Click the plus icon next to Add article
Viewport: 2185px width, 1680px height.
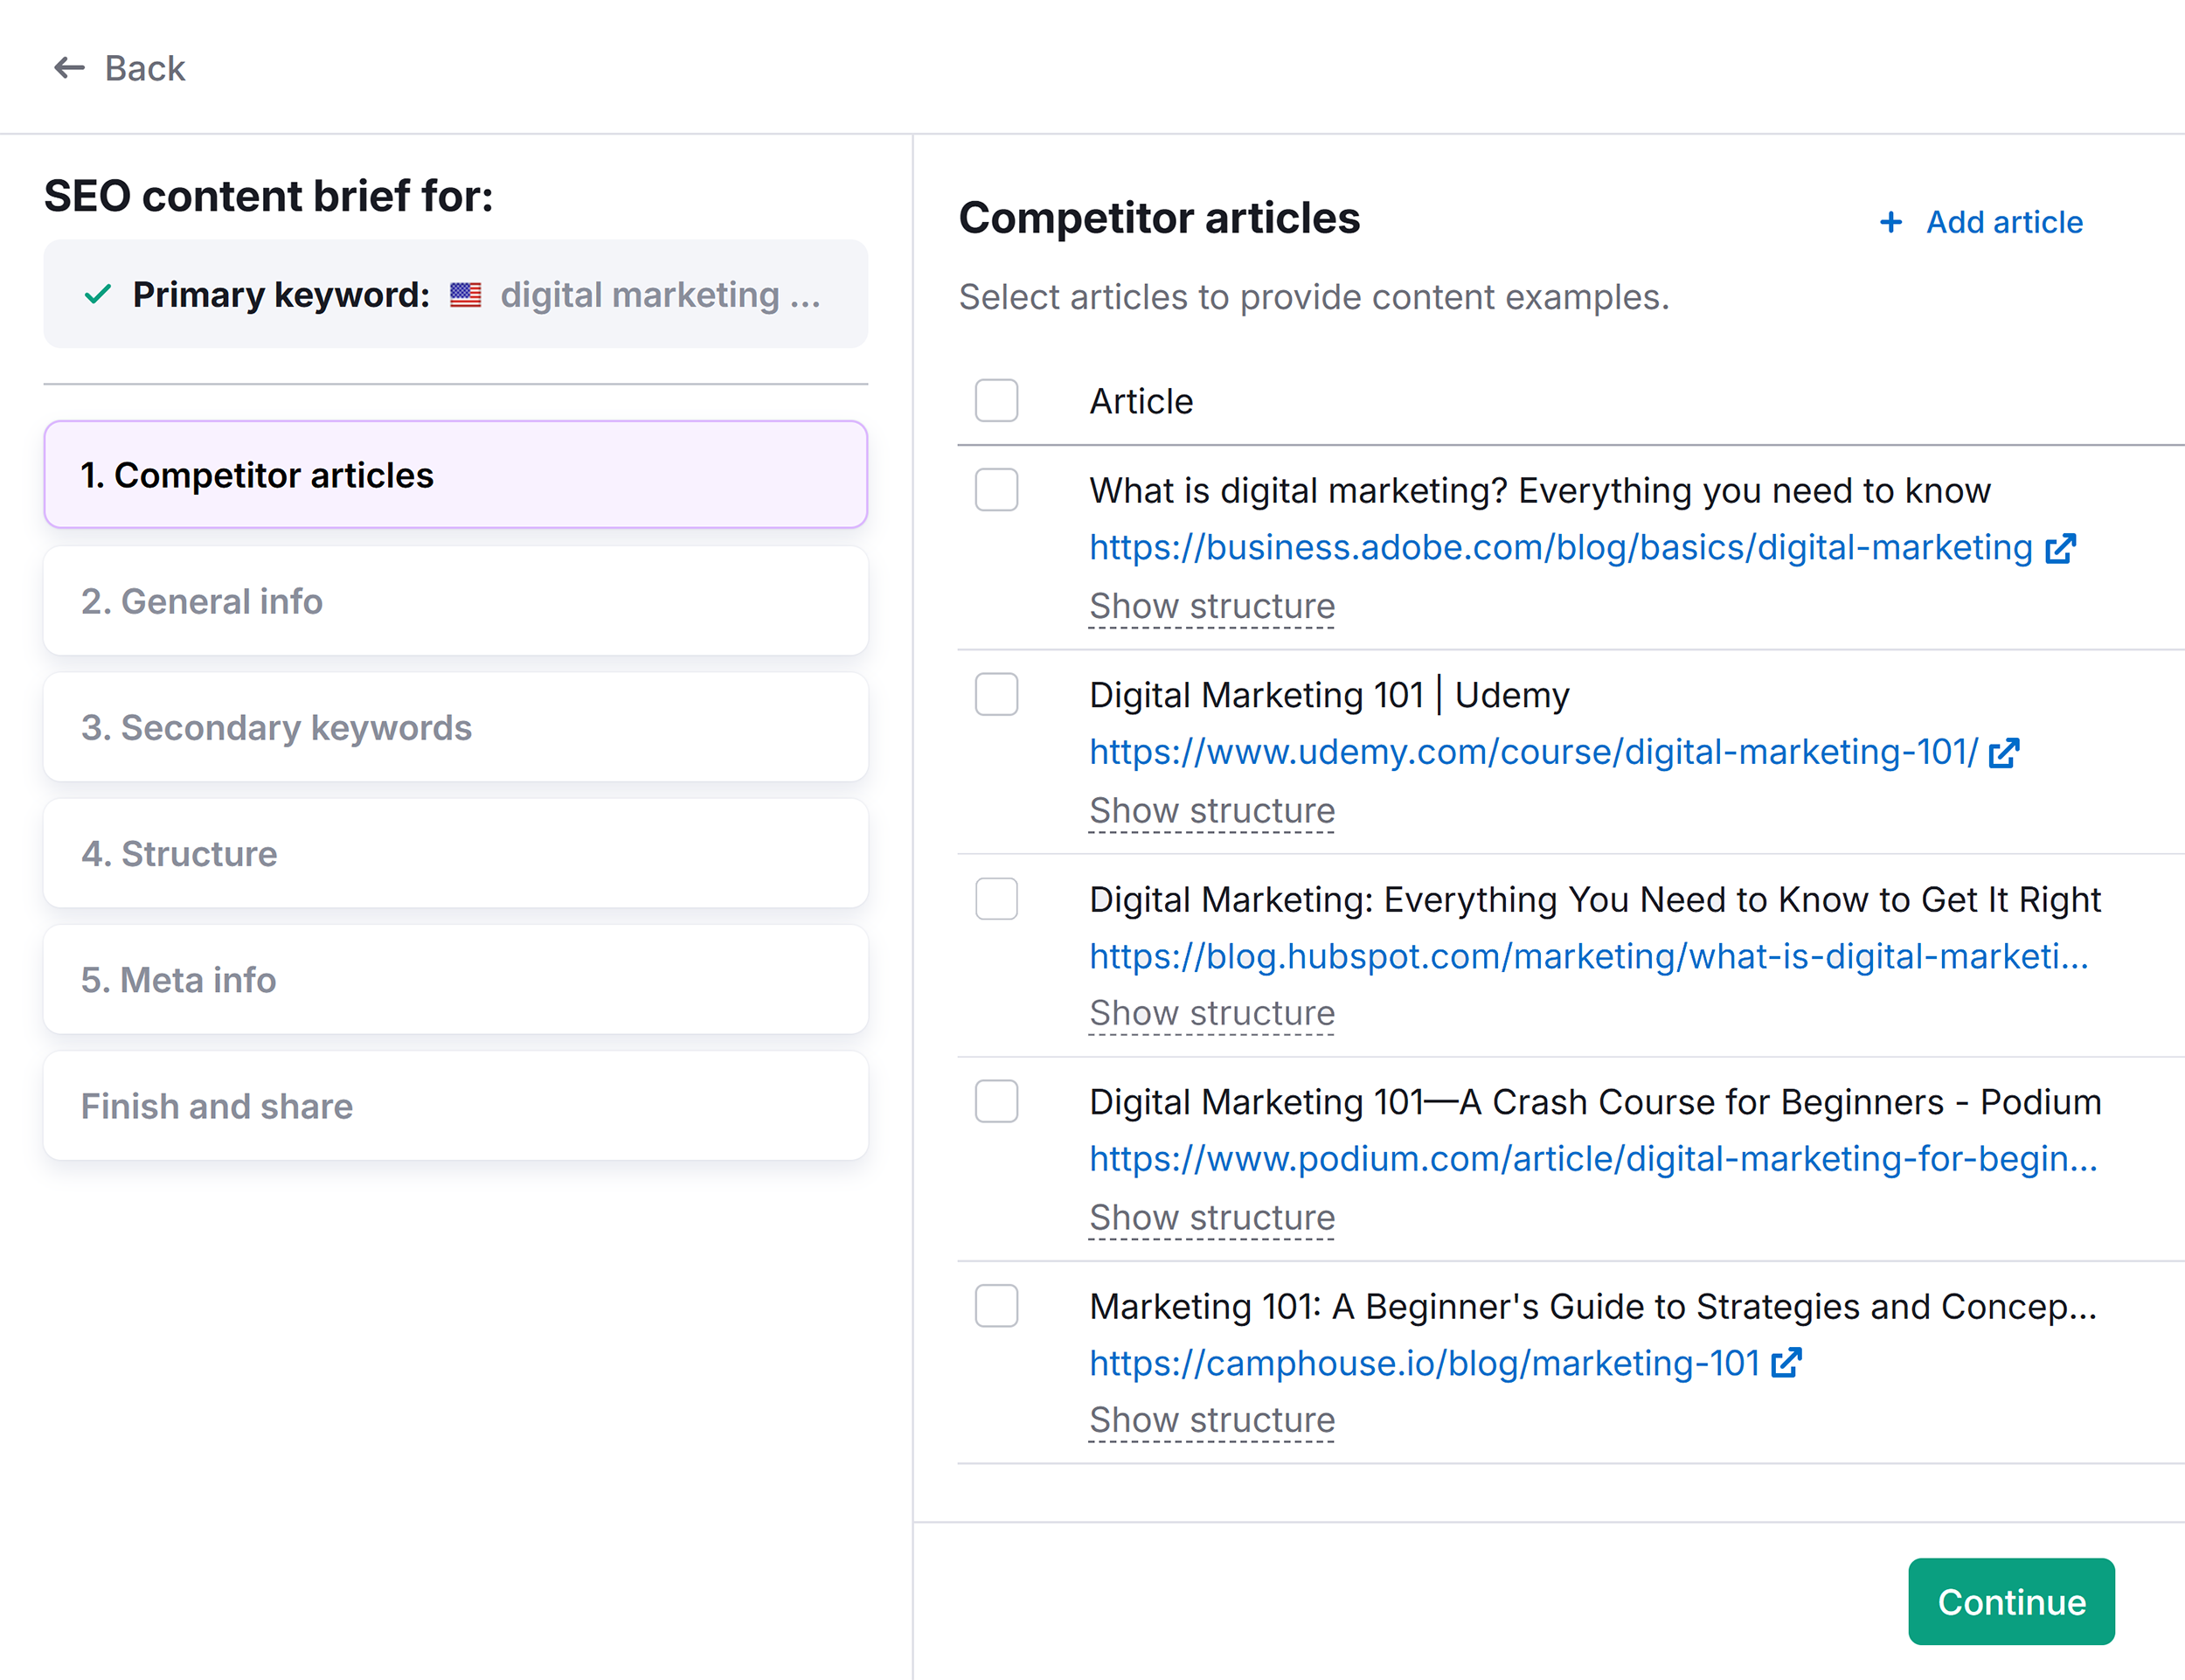[x=1890, y=222]
